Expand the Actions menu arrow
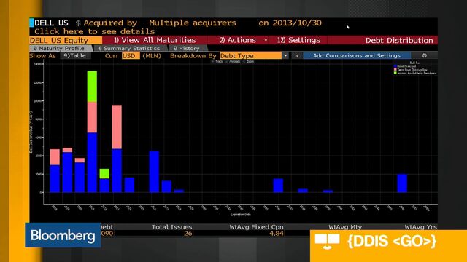The height and width of the screenshot is (262, 467). [x=266, y=40]
